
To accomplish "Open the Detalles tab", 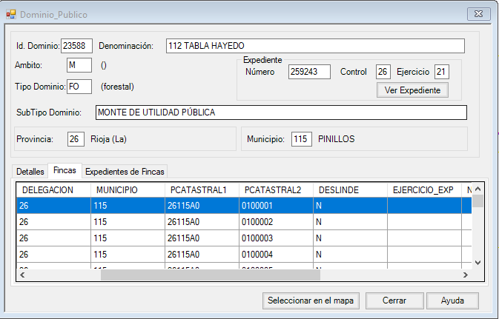I will pyautogui.click(x=30, y=171).
